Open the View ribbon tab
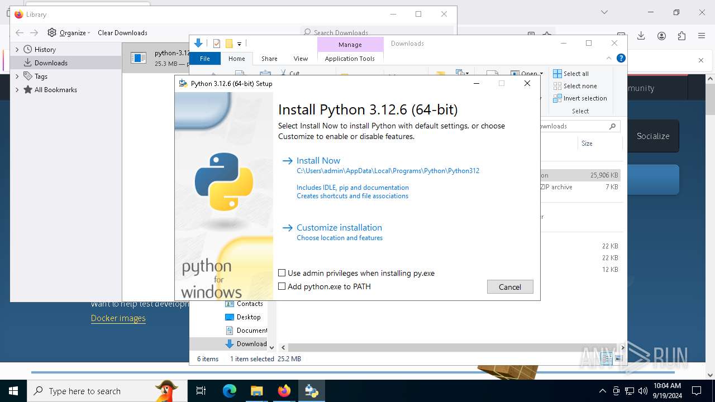The width and height of the screenshot is (715, 402). pos(301,58)
